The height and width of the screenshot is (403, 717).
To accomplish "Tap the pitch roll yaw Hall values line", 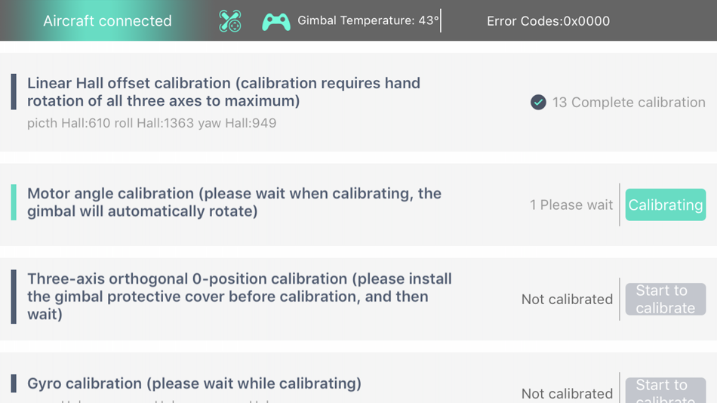I will [152, 123].
